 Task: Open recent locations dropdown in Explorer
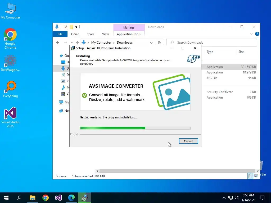point(72,43)
